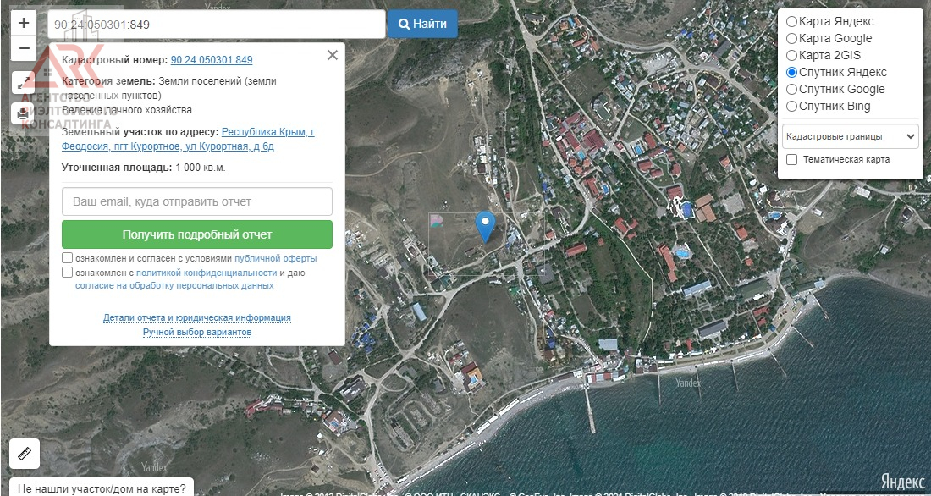
Task: Zoom in the map with plus button
Action: (24, 23)
